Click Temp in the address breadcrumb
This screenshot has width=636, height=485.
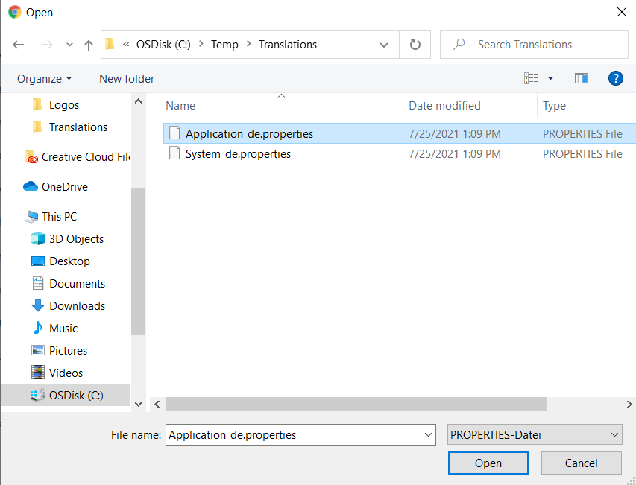[224, 45]
